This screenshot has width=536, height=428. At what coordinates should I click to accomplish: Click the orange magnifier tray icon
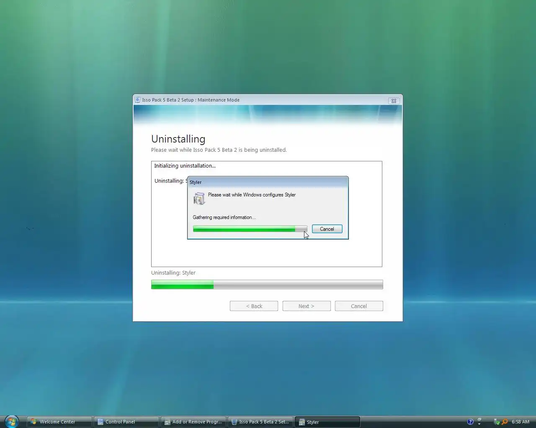(x=505, y=422)
